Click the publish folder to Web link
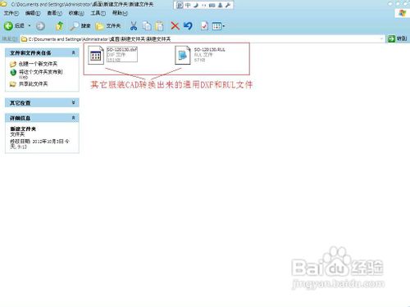The height and width of the screenshot is (307, 410). 40,74
